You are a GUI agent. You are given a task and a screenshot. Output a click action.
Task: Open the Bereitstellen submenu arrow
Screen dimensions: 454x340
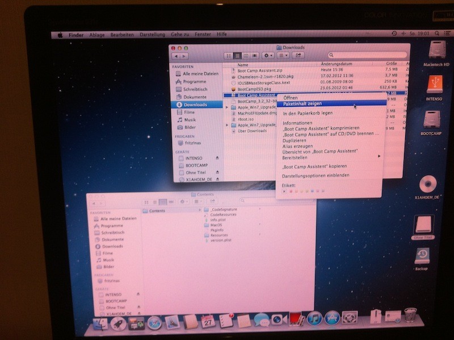[x=379, y=156]
